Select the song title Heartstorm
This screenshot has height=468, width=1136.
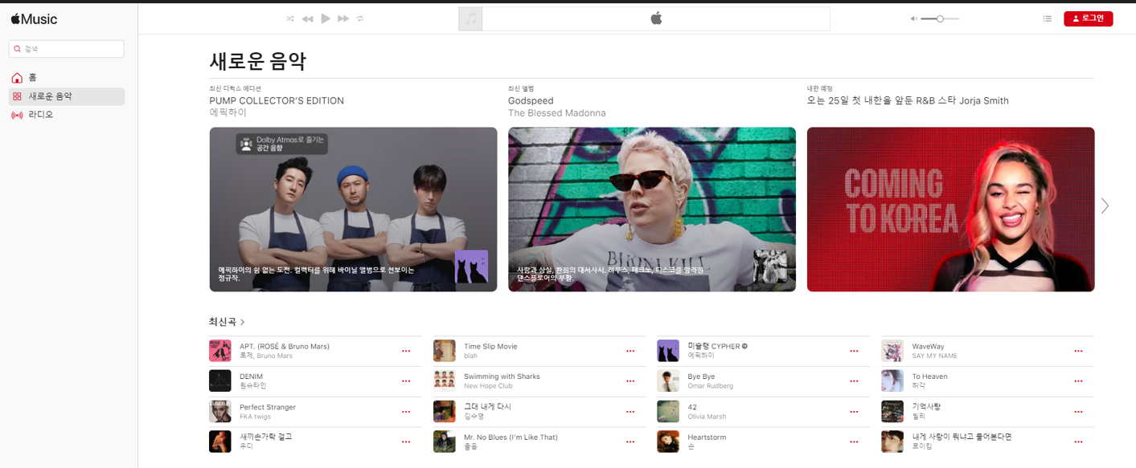(x=707, y=437)
